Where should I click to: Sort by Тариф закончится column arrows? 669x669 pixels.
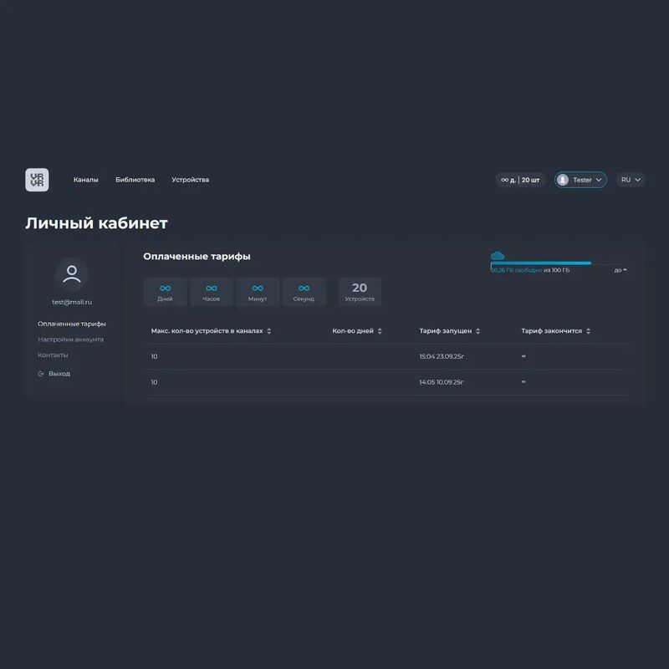tap(589, 331)
